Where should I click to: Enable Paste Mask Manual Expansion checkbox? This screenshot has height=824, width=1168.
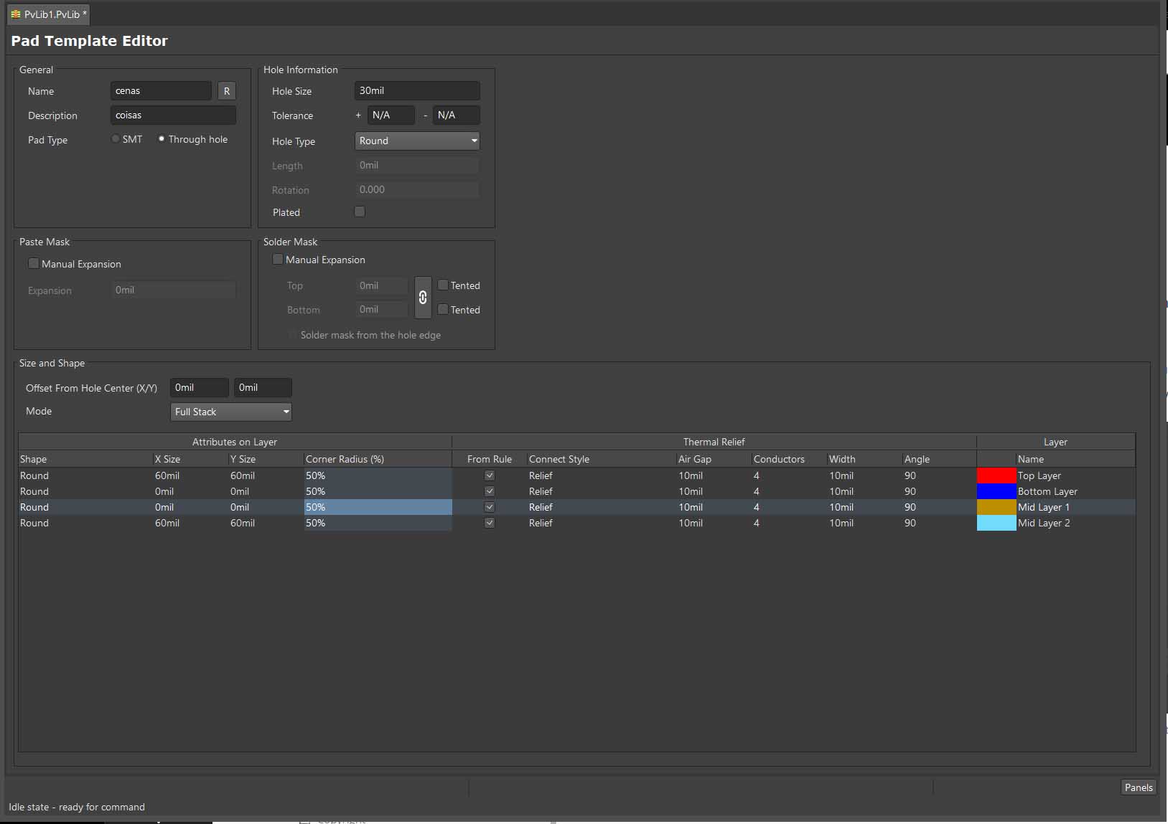(34, 264)
